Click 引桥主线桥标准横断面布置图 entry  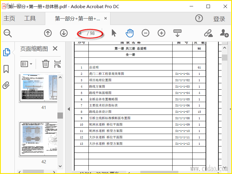(x=110, y=118)
